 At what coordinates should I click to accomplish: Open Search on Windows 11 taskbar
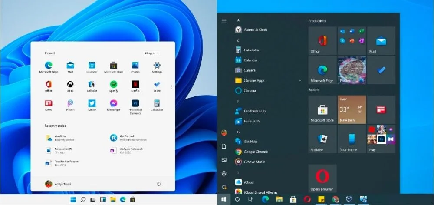pos(83,199)
